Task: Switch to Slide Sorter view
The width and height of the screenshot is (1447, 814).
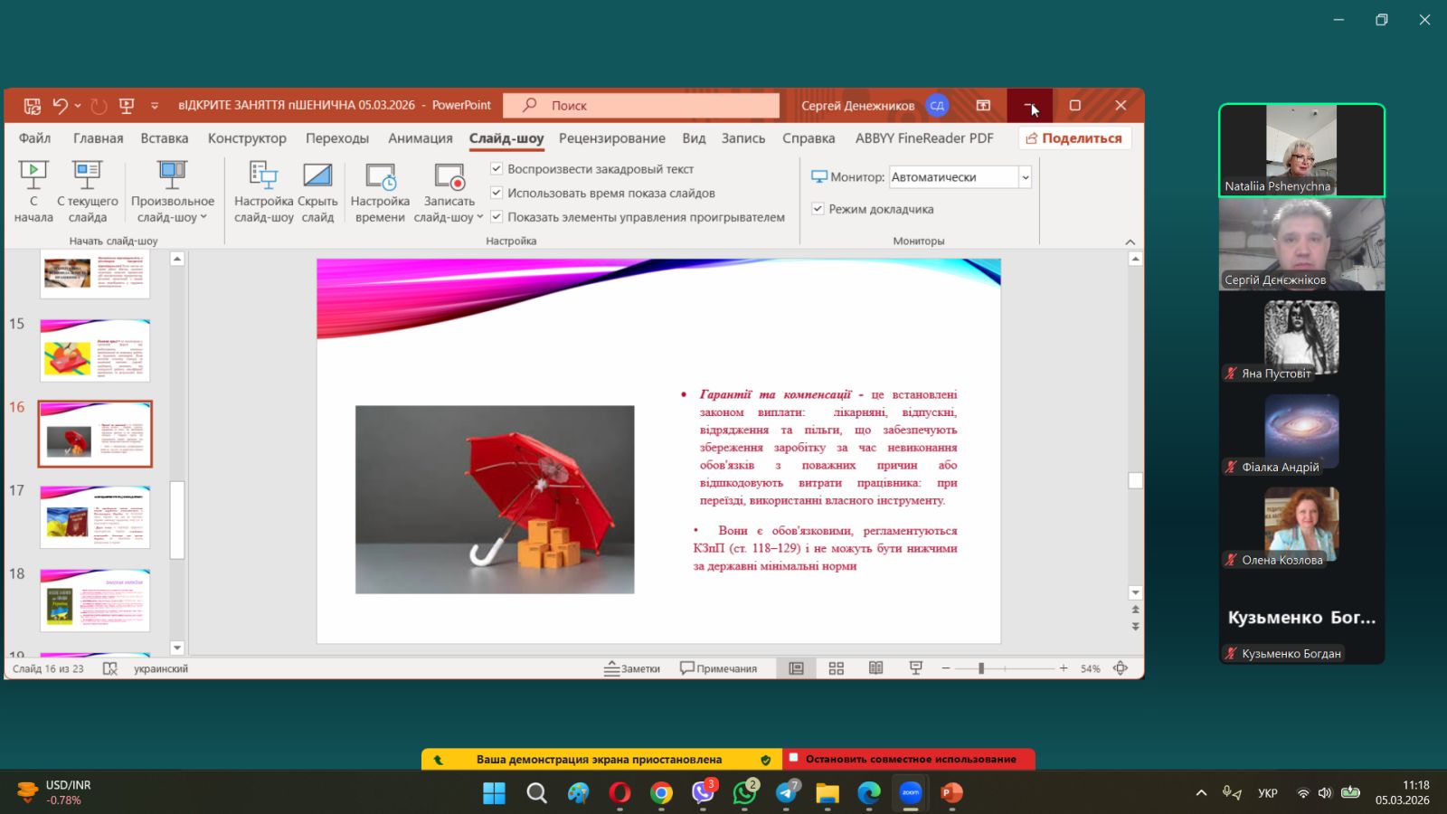Action: click(836, 668)
